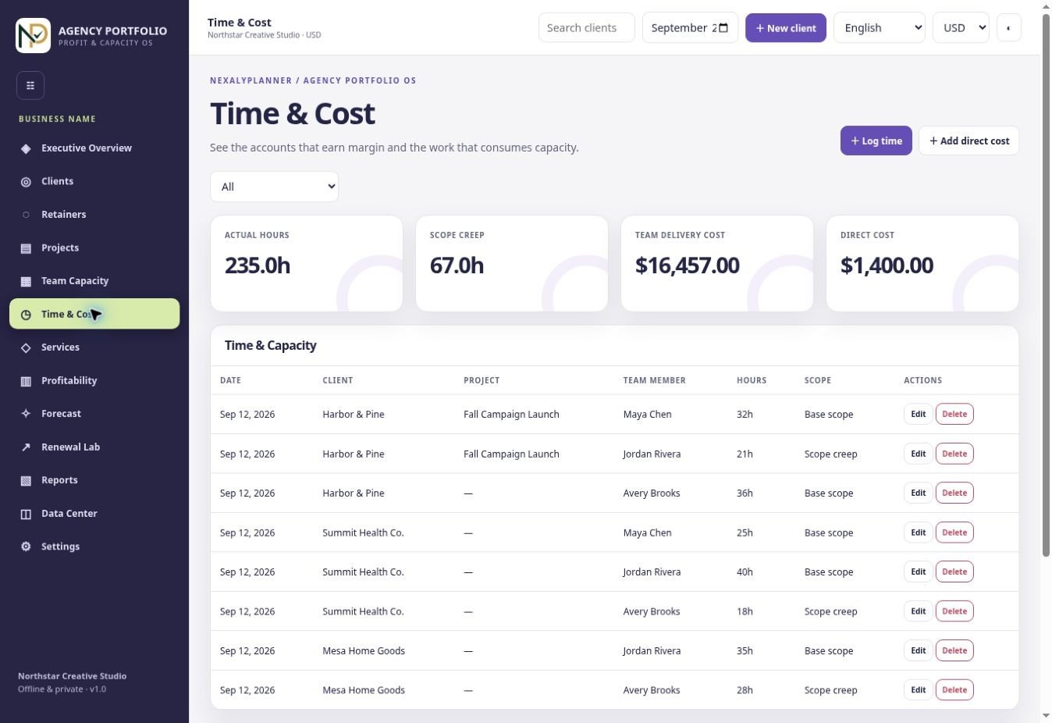
Task: Open the Profitability section
Action: click(94, 381)
